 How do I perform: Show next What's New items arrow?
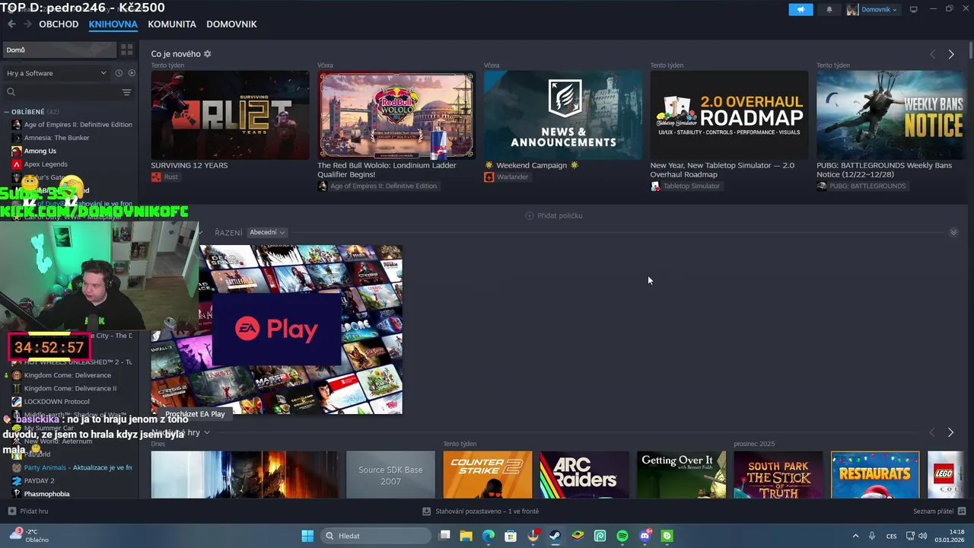pos(950,54)
